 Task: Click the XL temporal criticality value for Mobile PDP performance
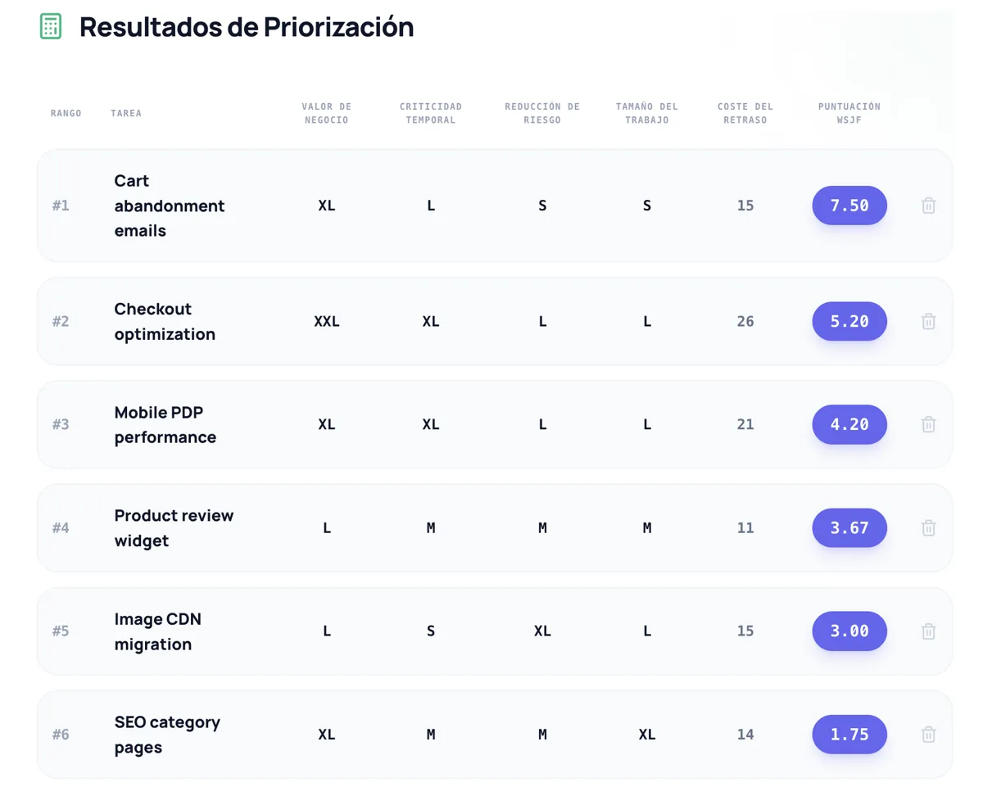(x=431, y=424)
